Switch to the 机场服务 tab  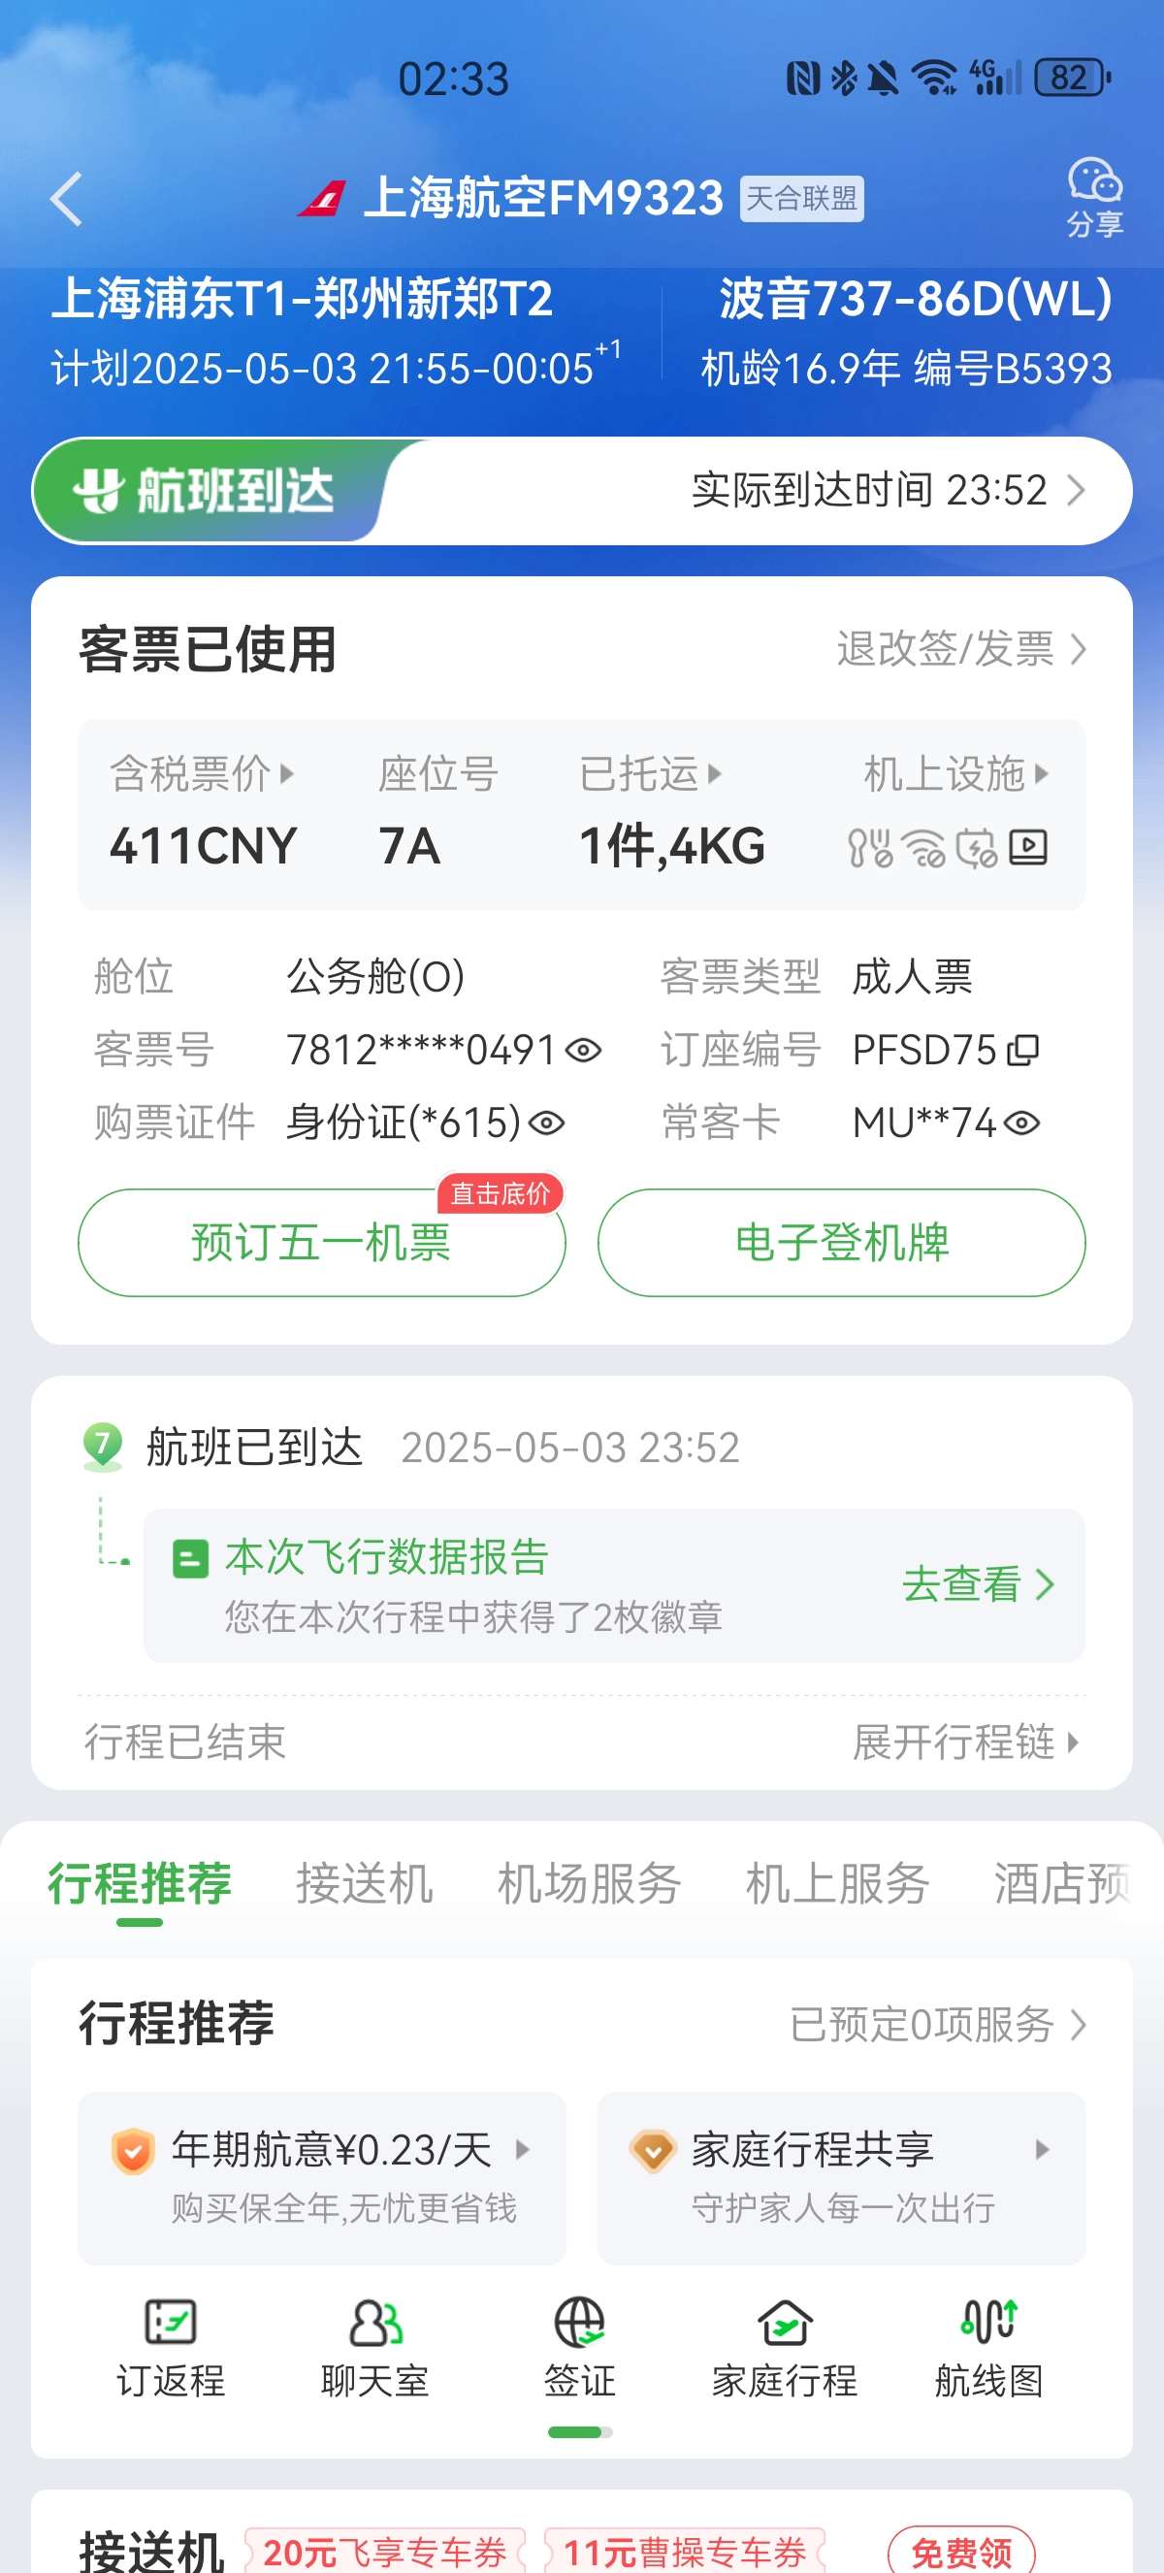589,1884
